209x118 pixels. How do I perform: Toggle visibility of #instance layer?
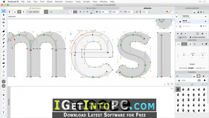[177, 26]
